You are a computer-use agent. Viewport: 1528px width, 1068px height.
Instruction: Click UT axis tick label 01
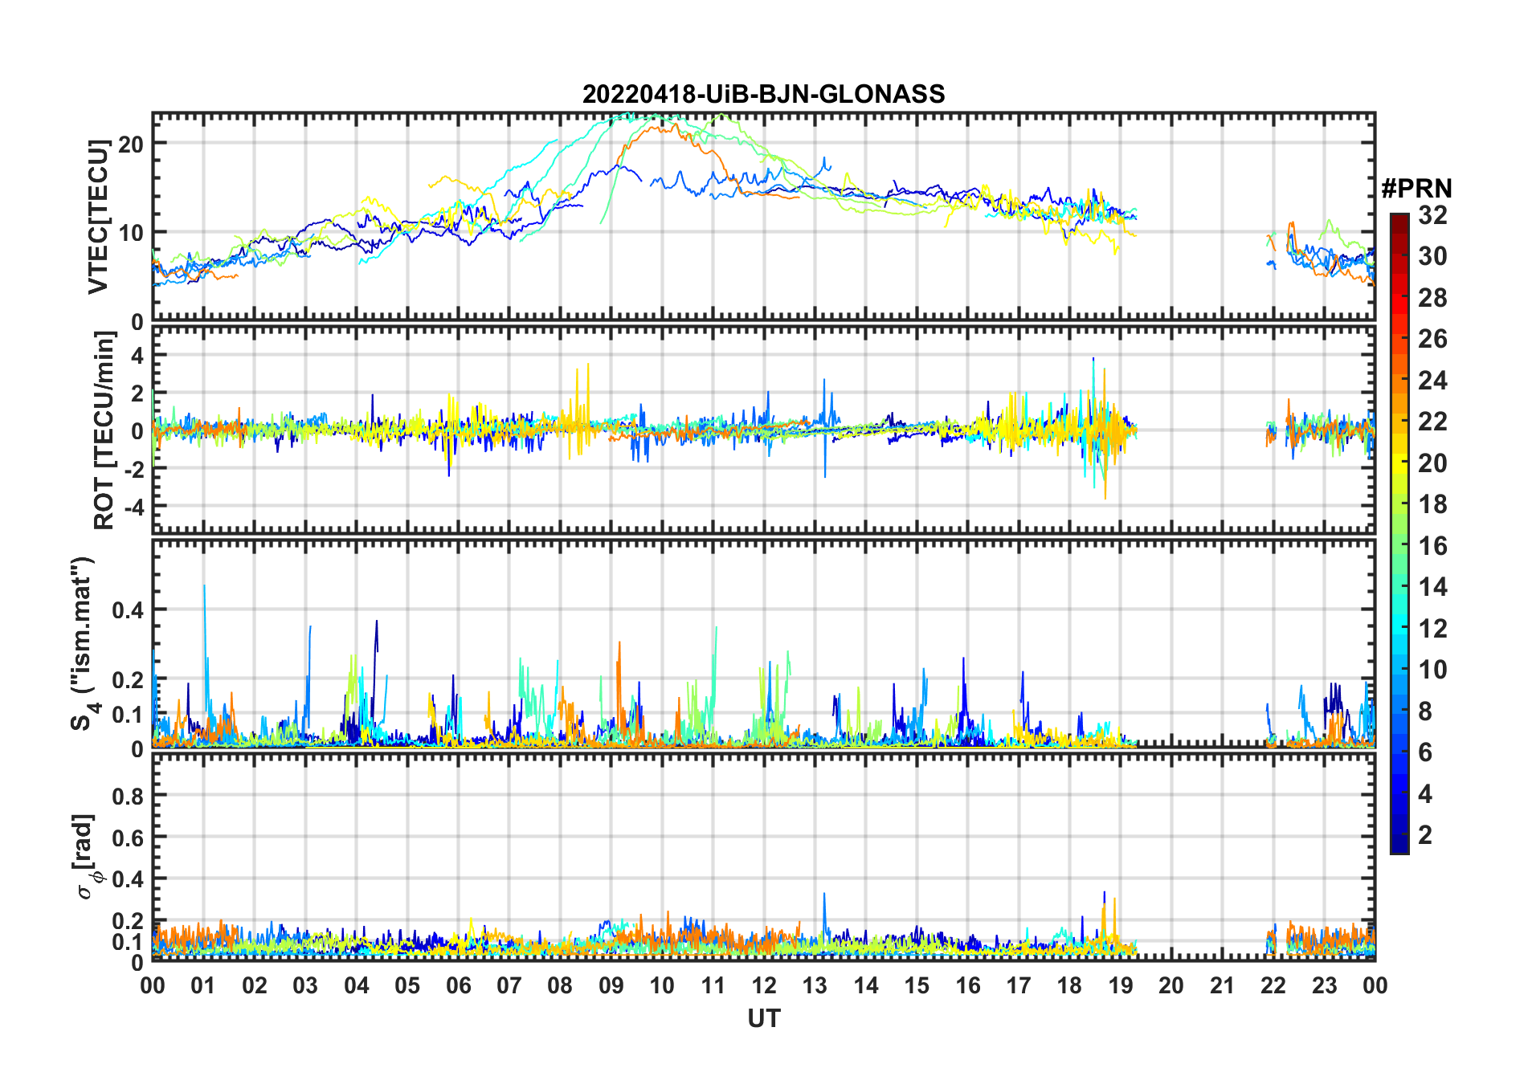point(203,985)
